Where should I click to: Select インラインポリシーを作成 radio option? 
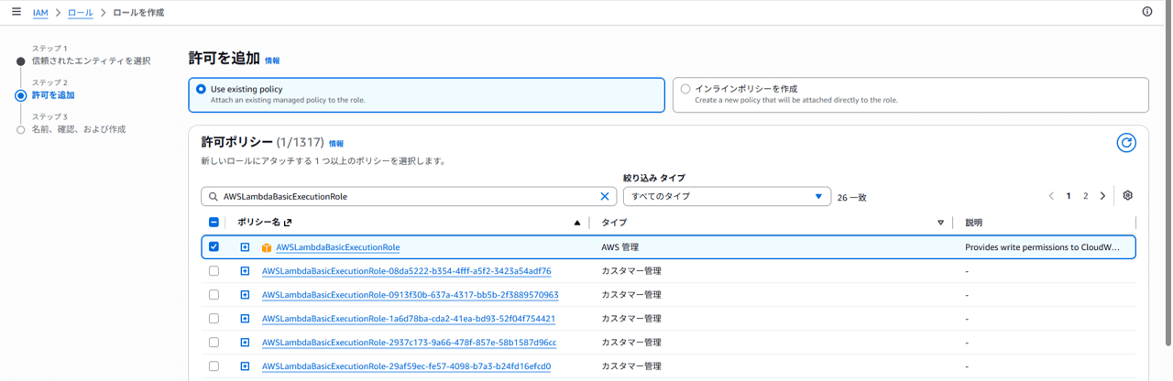(x=685, y=89)
